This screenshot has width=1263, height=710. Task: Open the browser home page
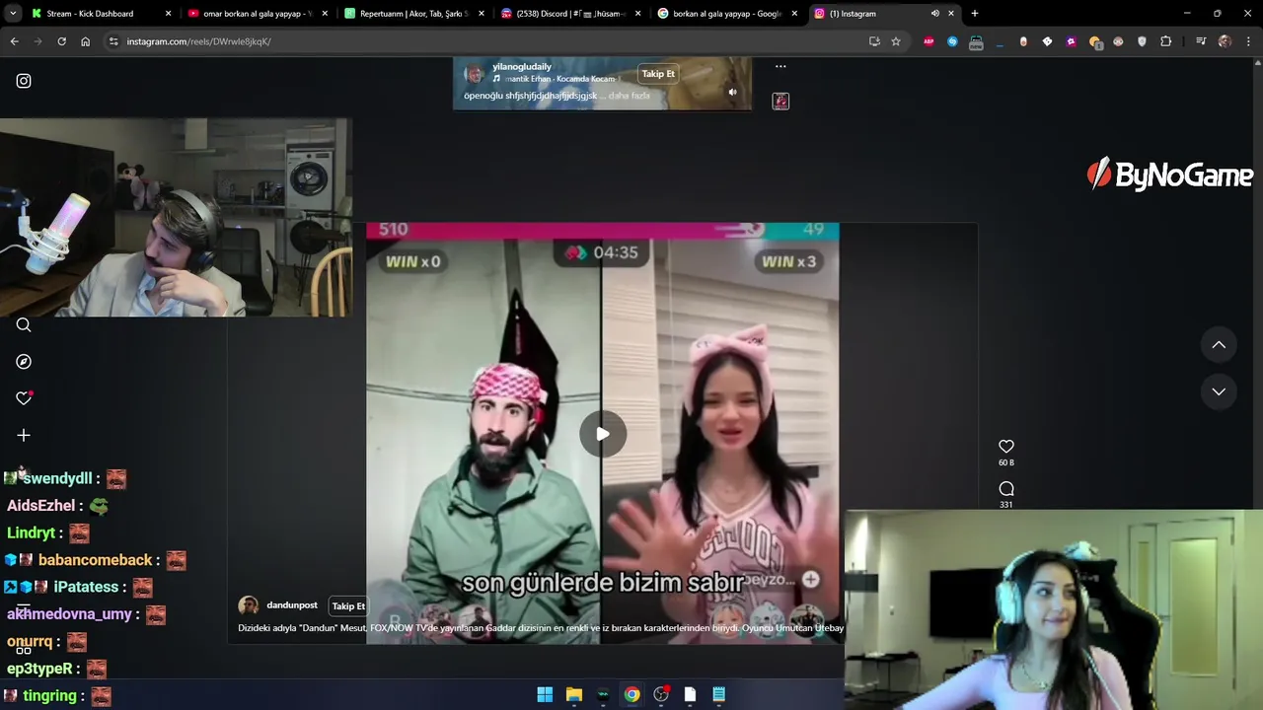(86, 41)
